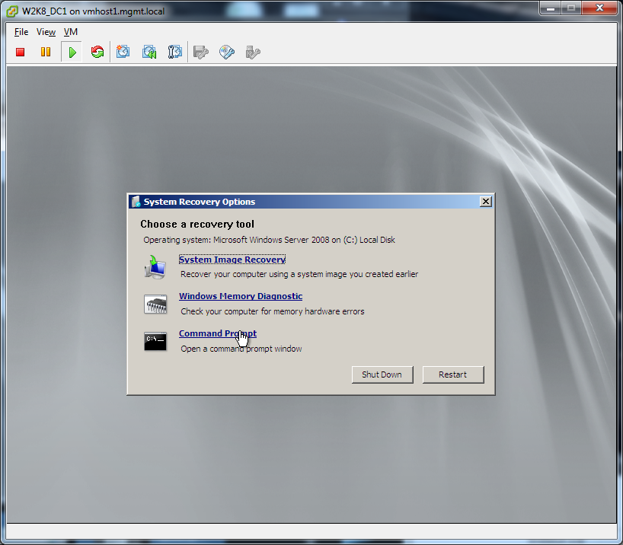Click the VMware console window title icon

pos(12,11)
